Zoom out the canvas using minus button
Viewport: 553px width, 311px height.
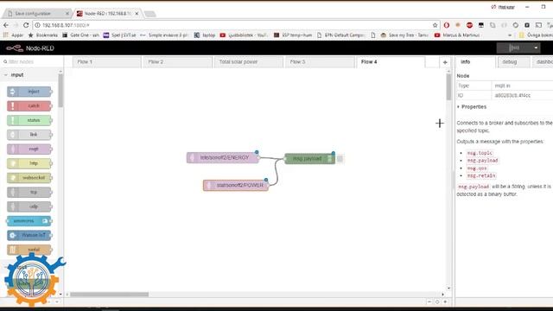pos(429,301)
